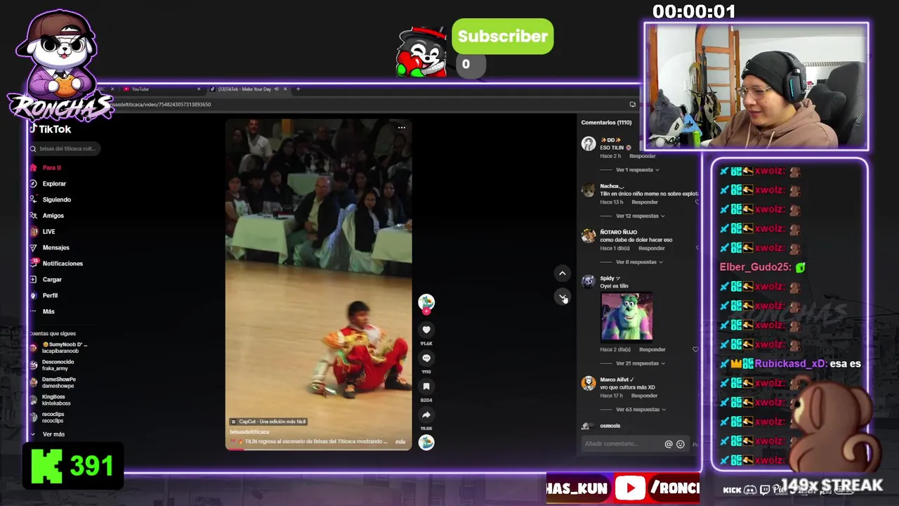Click the cast icon in the address bar
Image resolution: width=899 pixels, height=506 pixels.
[632, 105]
